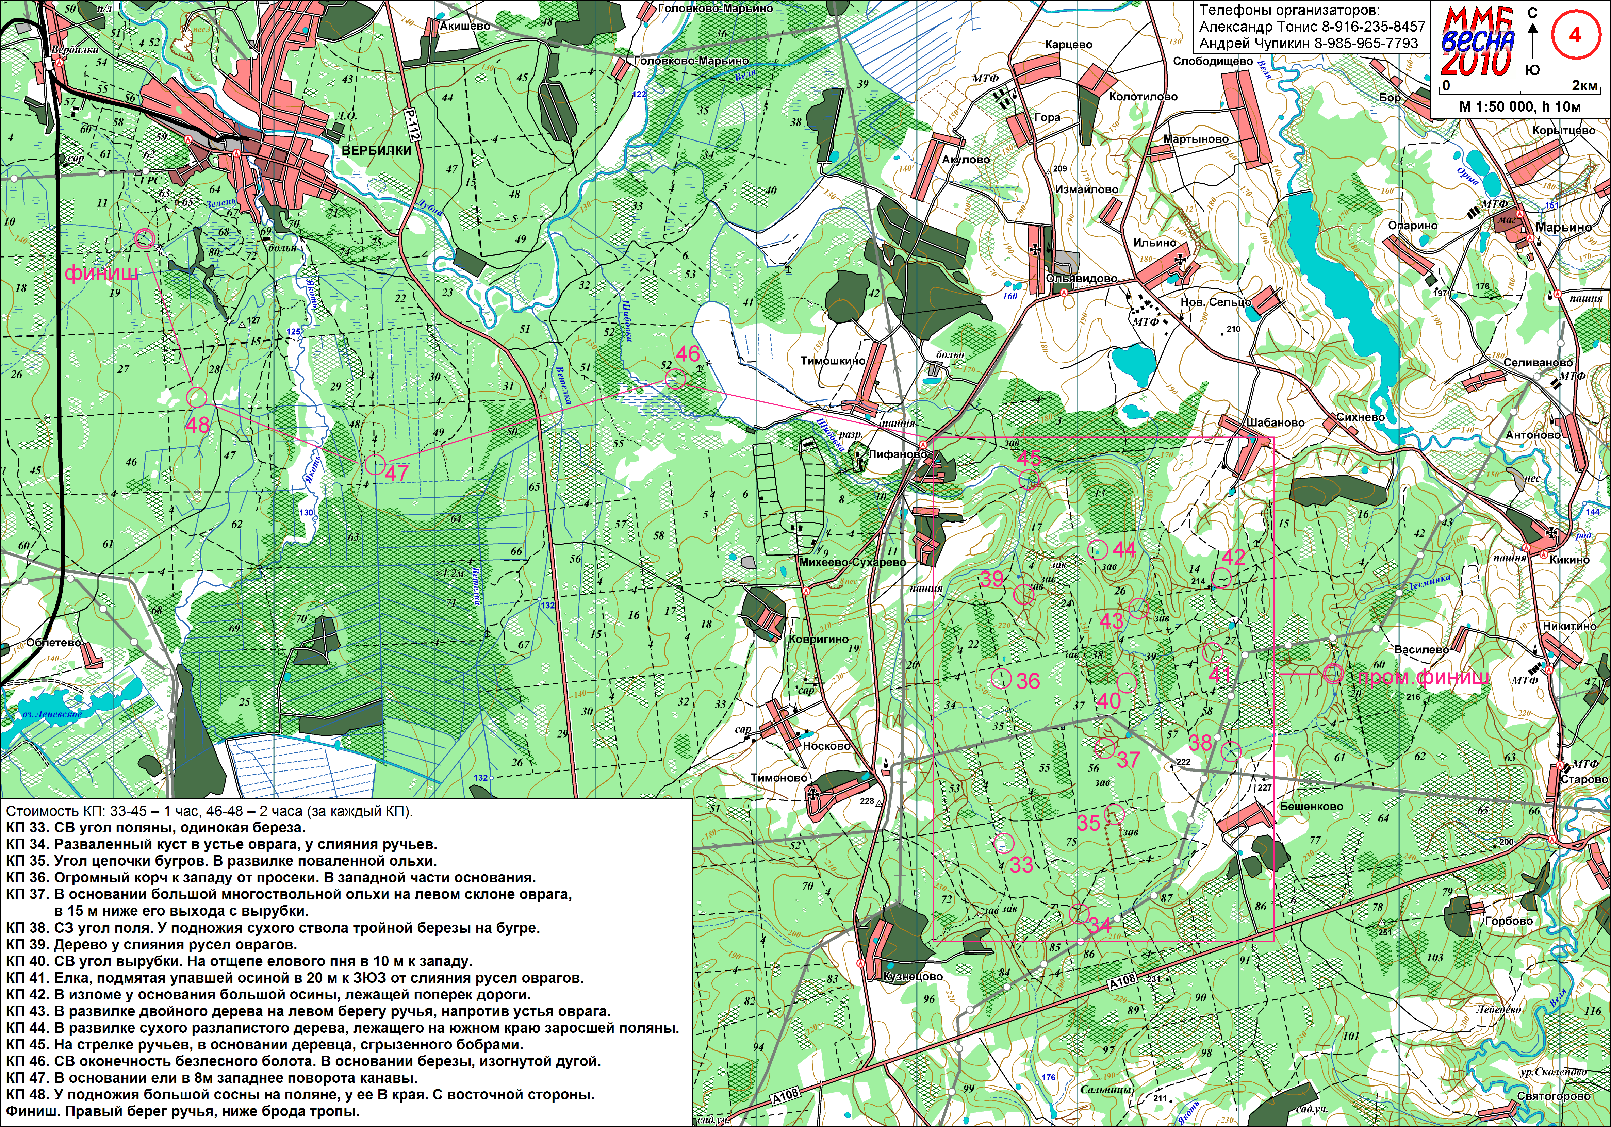This screenshot has height=1127, width=1611.
Task: Click the Стоимость КП scoring header text
Action: [210, 811]
